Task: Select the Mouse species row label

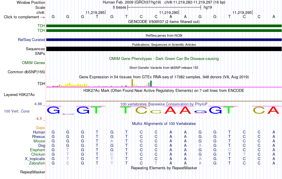Action: (39, 141)
